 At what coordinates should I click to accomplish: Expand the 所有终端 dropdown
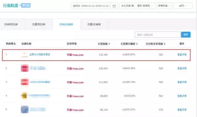point(164,6)
